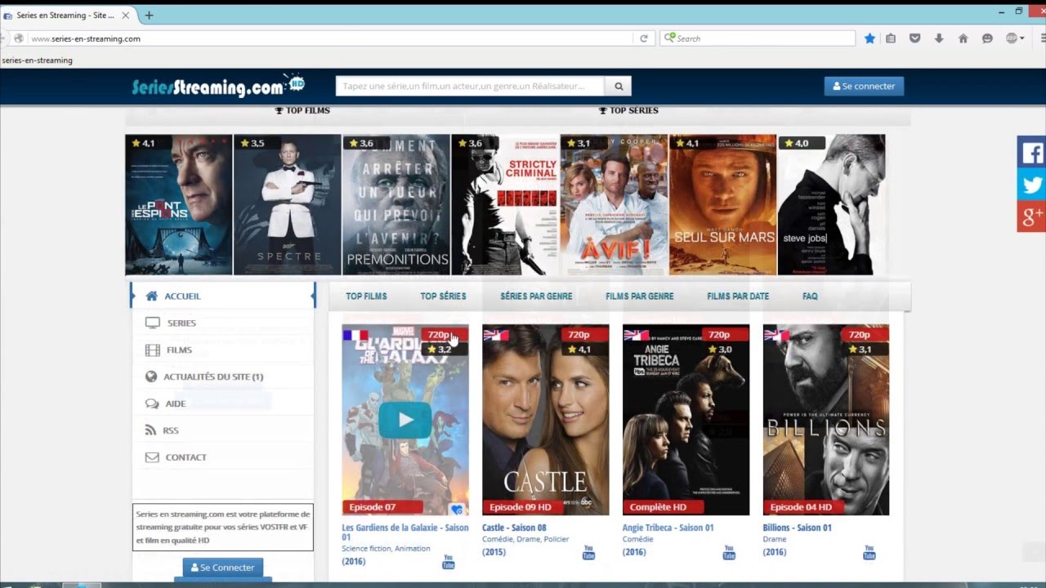The width and height of the screenshot is (1046, 588).
Task: Open the bookmarks list icon in browser toolbar
Action: (891, 38)
